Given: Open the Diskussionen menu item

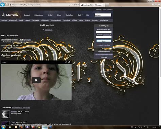Looking at the screenshot, I should point(39,15).
